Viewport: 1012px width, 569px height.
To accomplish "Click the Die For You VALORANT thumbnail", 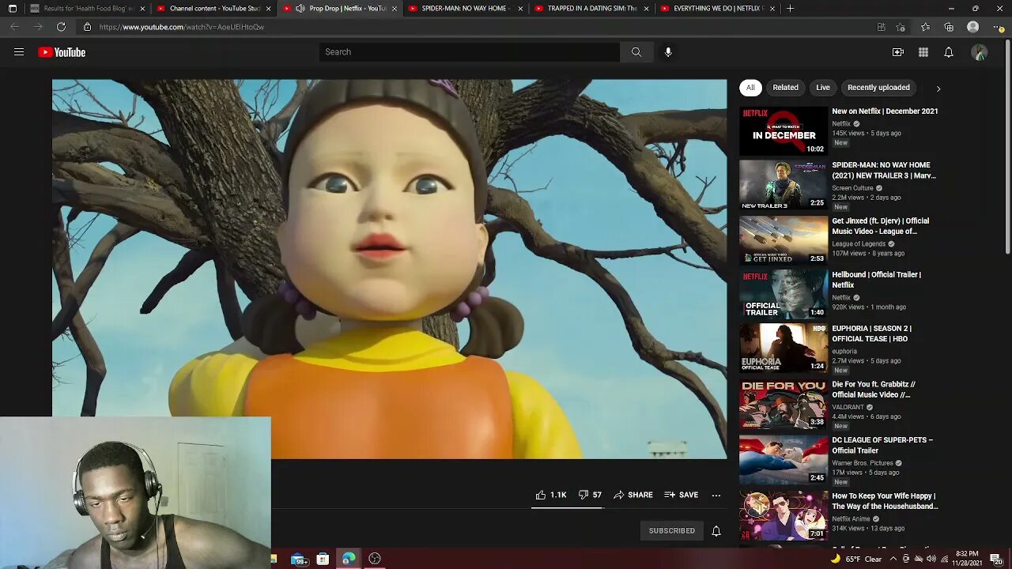I will (x=784, y=404).
